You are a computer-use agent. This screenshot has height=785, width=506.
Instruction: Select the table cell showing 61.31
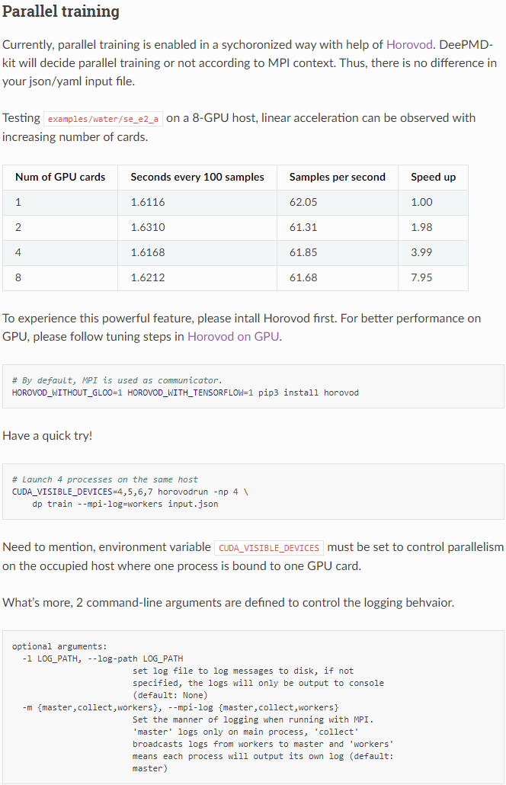point(303,227)
